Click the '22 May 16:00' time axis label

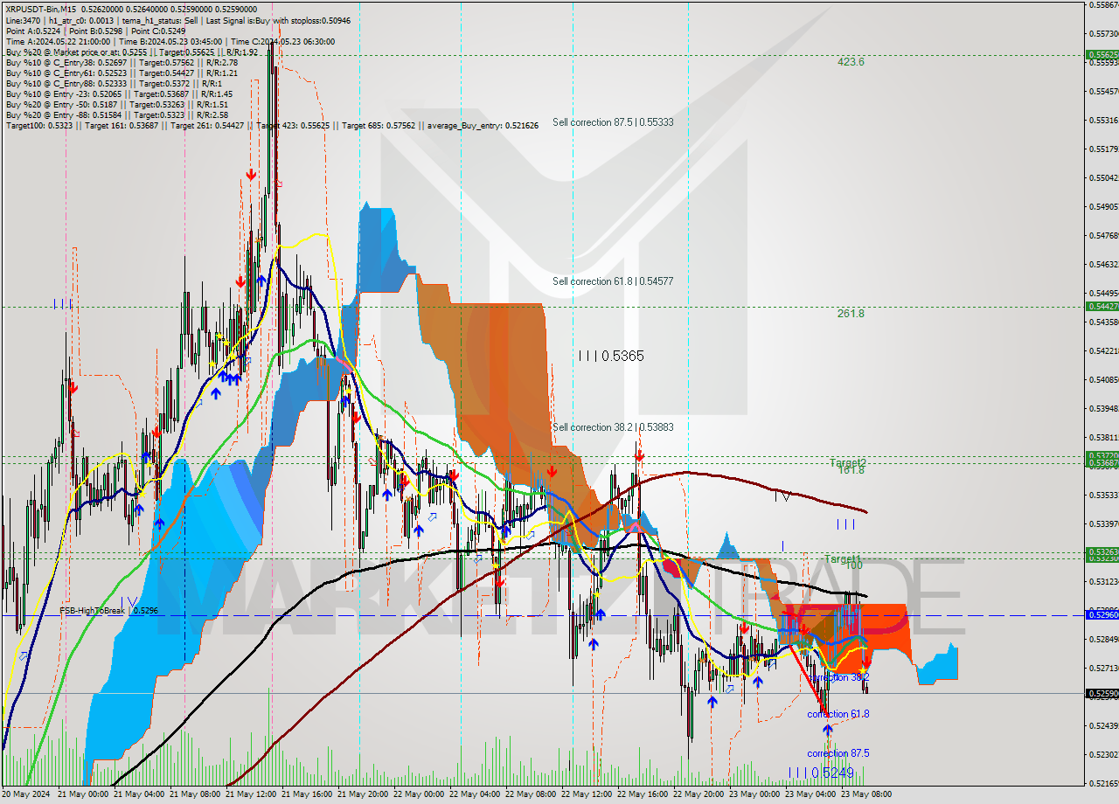click(x=643, y=794)
